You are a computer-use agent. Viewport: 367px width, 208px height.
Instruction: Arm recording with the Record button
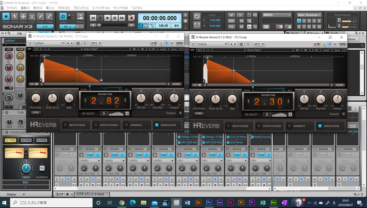131,18
